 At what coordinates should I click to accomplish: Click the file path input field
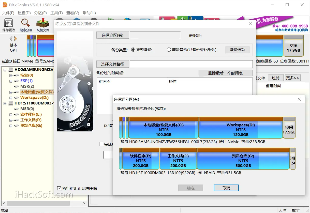click(x=191, y=64)
